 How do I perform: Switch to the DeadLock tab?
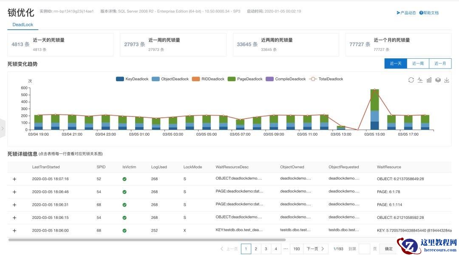pyautogui.click(x=23, y=24)
